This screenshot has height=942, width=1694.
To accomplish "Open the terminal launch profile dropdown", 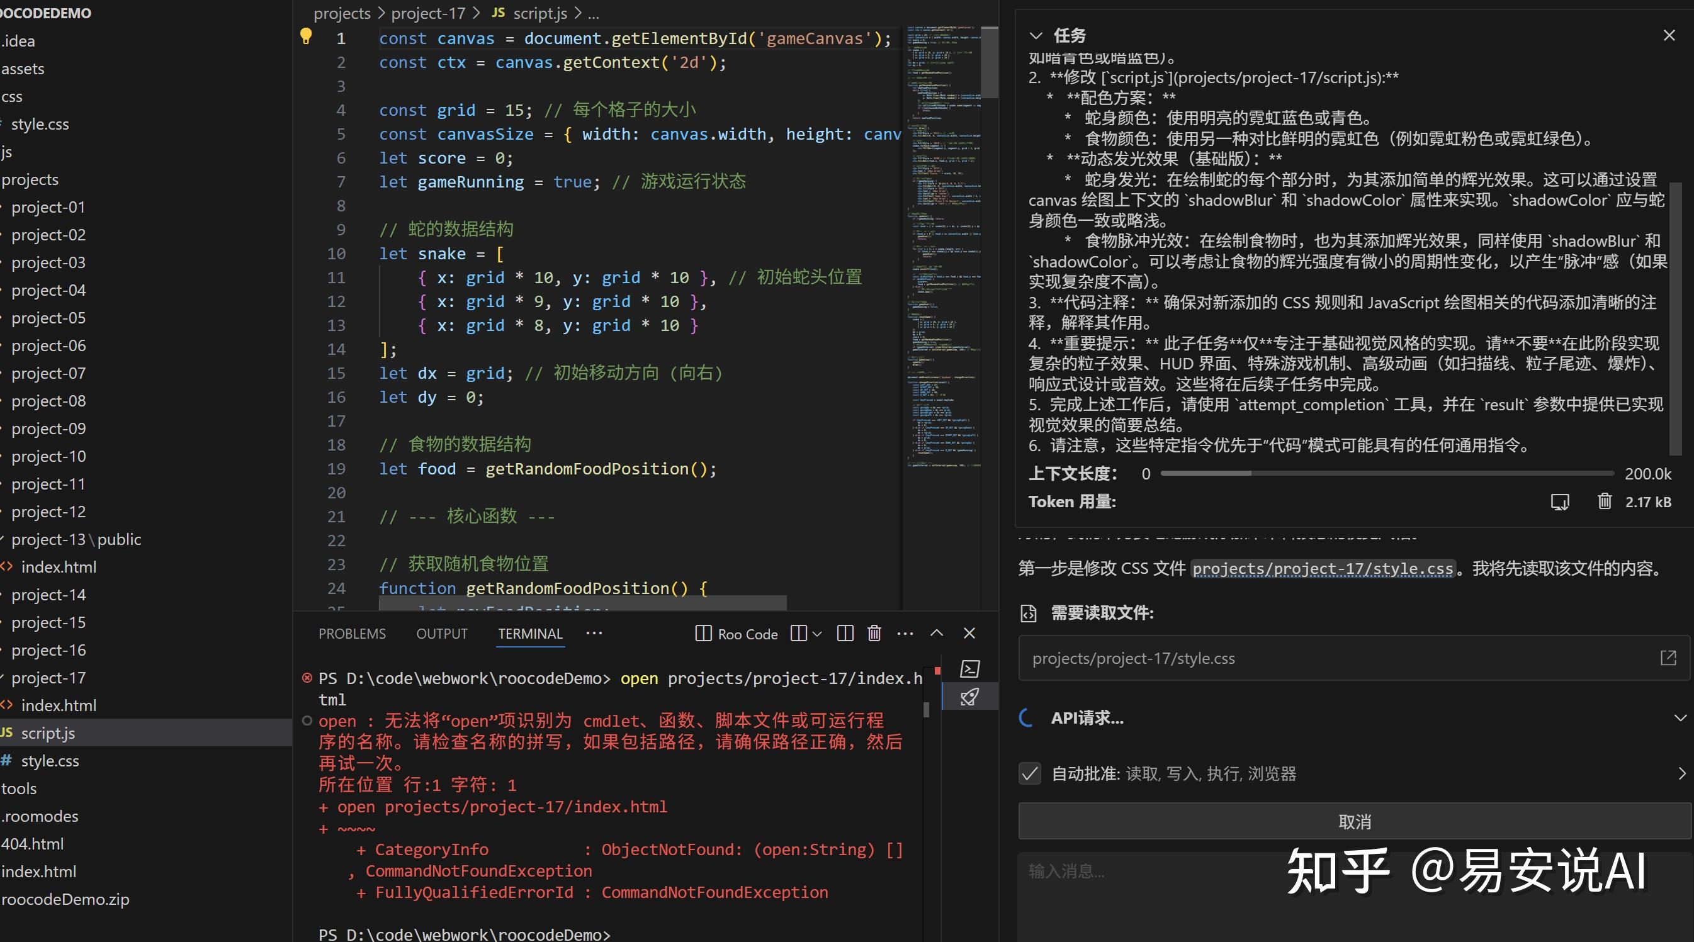I will tap(816, 633).
